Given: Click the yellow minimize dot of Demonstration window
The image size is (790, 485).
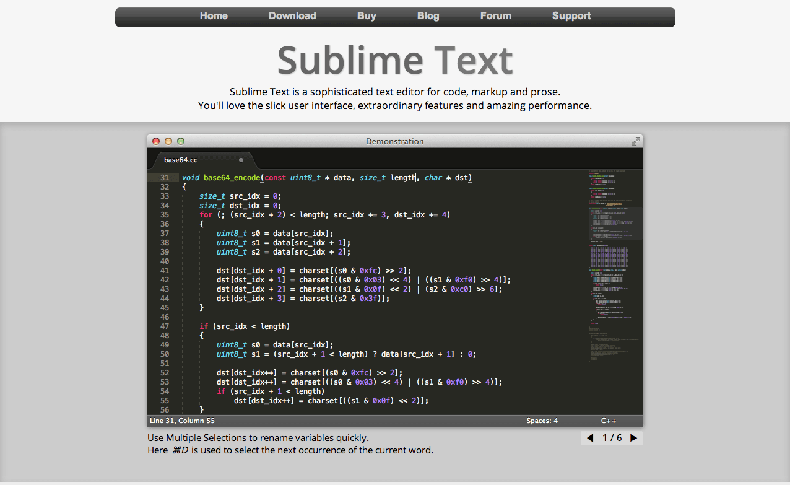Looking at the screenshot, I should tap(168, 141).
